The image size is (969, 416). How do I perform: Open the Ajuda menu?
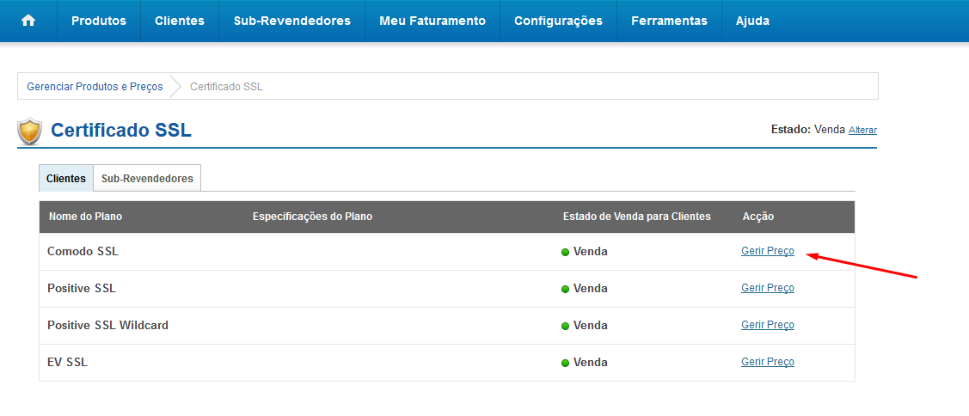[752, 21]
